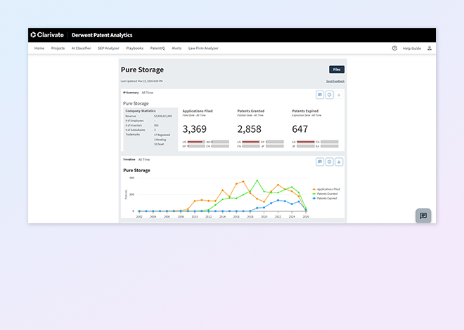Click the 3,369 applications filed figure
The image size is (464, 330).
pyautogui.click(x=195, y=129)
